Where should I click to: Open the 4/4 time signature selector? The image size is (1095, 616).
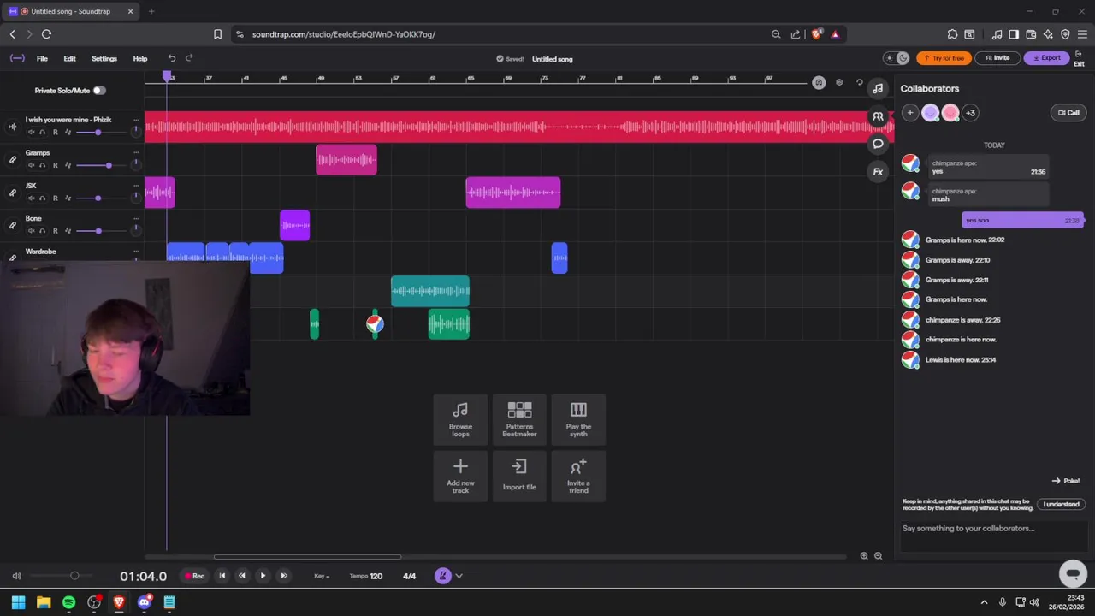tap(409, 576)
